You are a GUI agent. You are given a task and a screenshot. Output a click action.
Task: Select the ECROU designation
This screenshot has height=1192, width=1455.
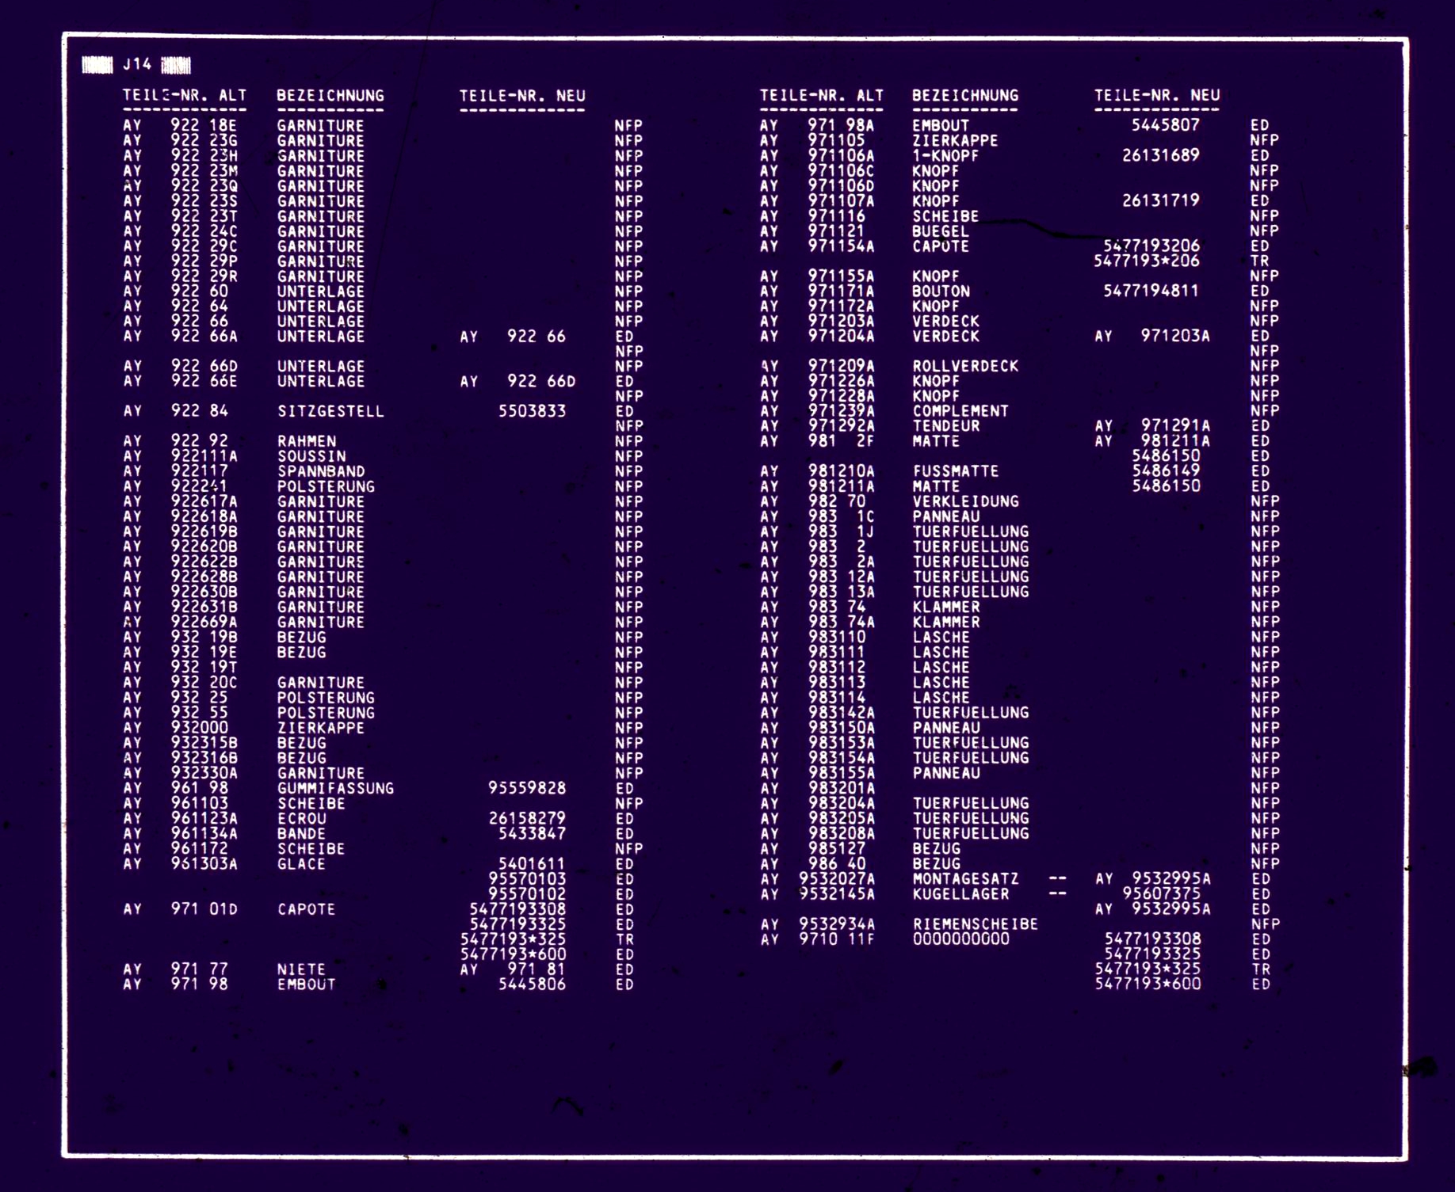(x=302, y=819)
